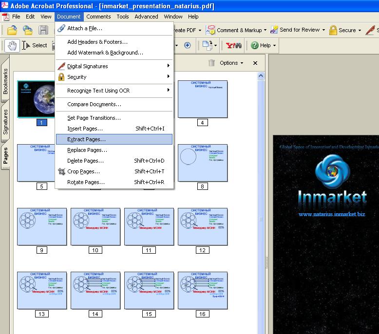This screenshot has width=379, height=334.
Task: Click the Save floppy disk icon
Action: tap(43, 30)
